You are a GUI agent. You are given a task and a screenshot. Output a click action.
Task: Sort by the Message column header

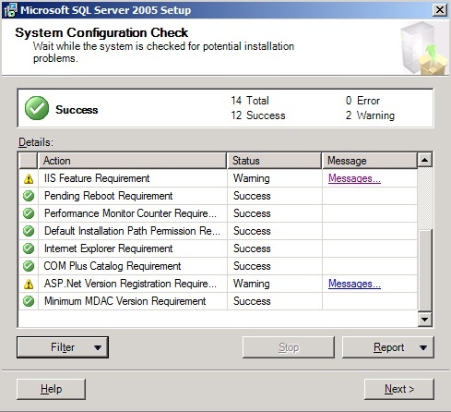370,161
